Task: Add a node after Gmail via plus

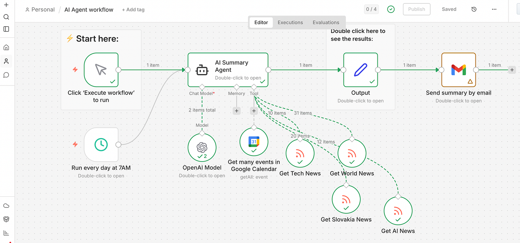Action: (512, 70)
